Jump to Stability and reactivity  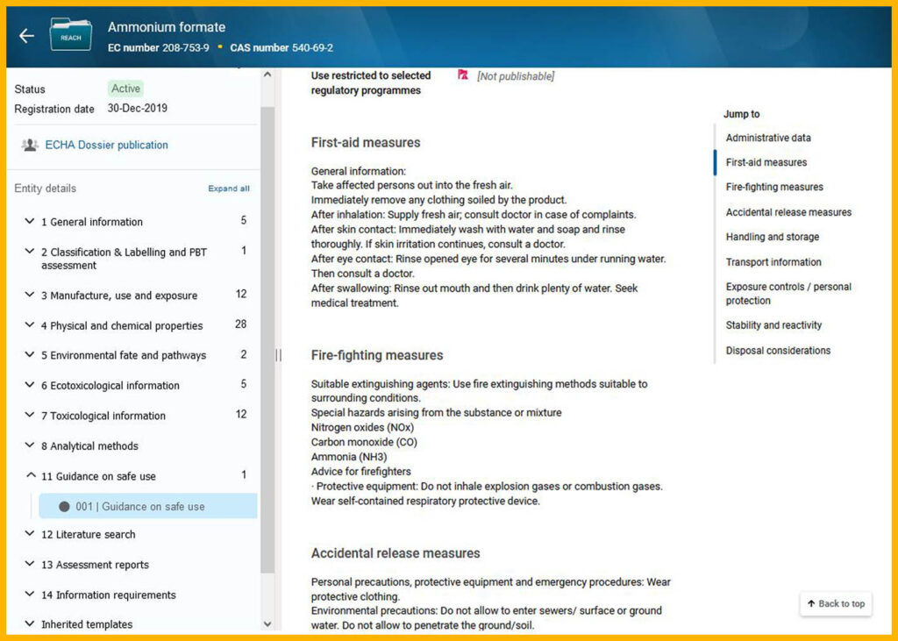point(773,324)
